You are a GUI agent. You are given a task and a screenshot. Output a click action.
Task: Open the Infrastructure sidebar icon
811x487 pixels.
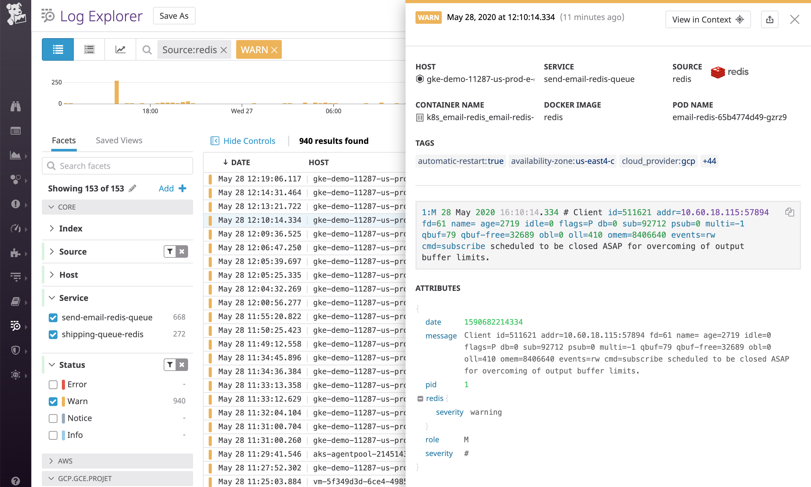15,180
